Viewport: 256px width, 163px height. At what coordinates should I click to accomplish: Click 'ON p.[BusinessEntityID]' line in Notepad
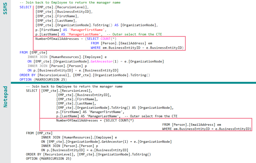click(84, 150)
